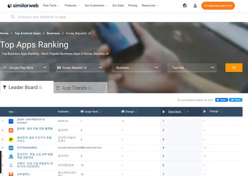Go to the Top Android Apps breadcrumb
Viewport: 248px width, 176px height.
coord(28,33)
